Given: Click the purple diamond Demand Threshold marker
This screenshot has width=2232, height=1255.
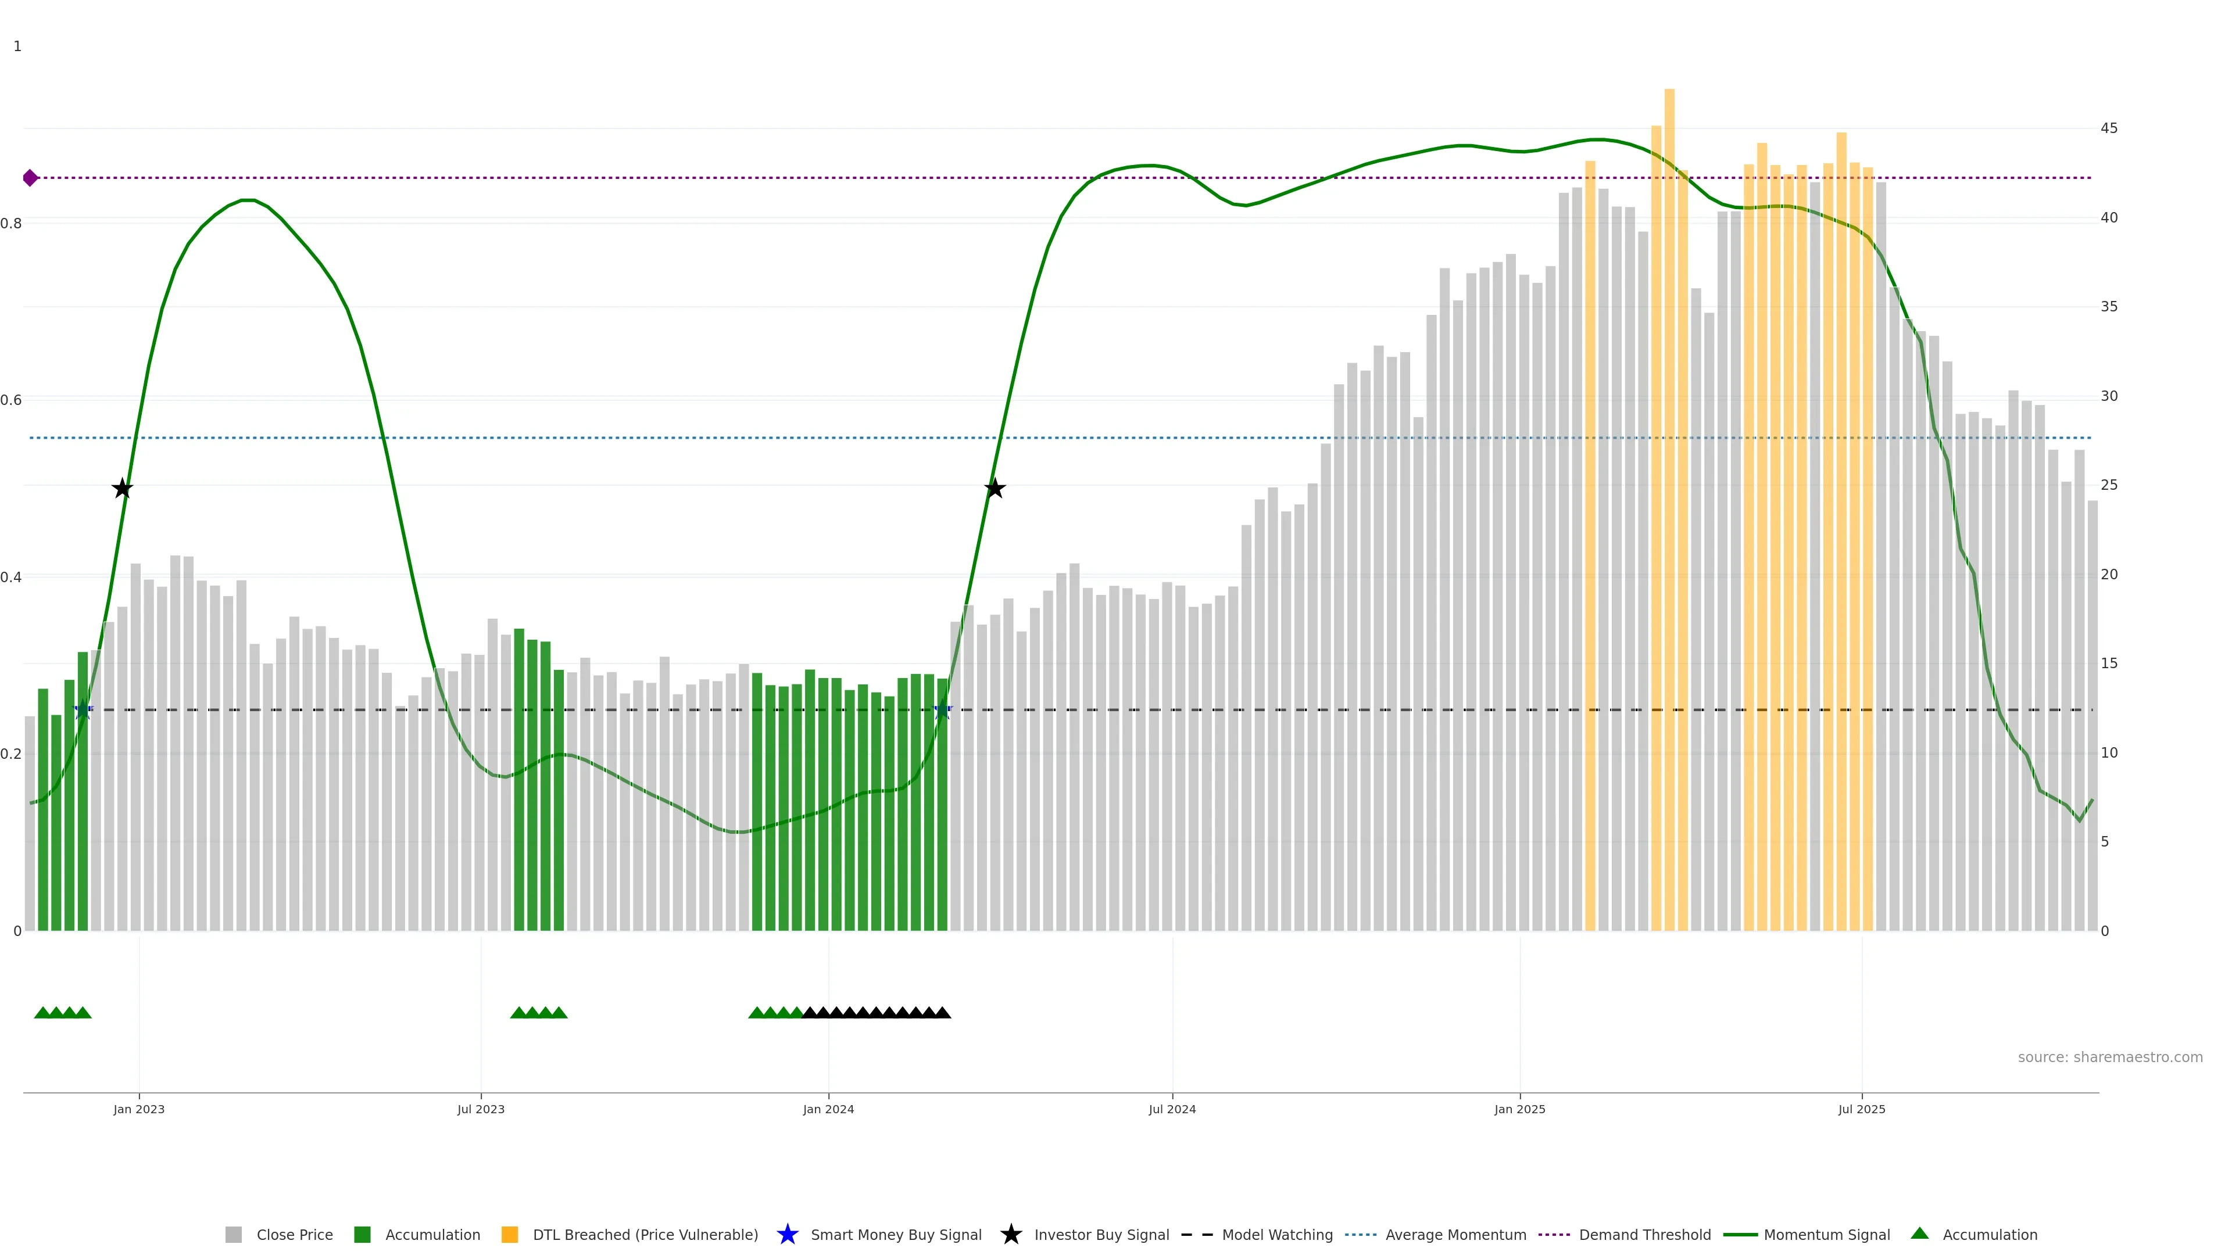Looking at the screenshot, I should pos(30,178).
